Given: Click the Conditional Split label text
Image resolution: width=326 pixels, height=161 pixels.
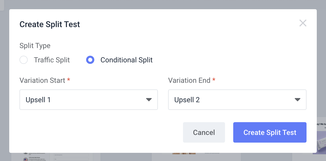Looking at the screenshot, I should coord(127,60).
